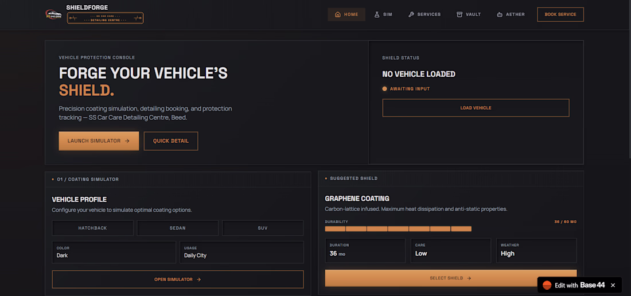Click the Graphene Coating title
The width and height of the screenshot is (631, 296).
coord(357,198)
